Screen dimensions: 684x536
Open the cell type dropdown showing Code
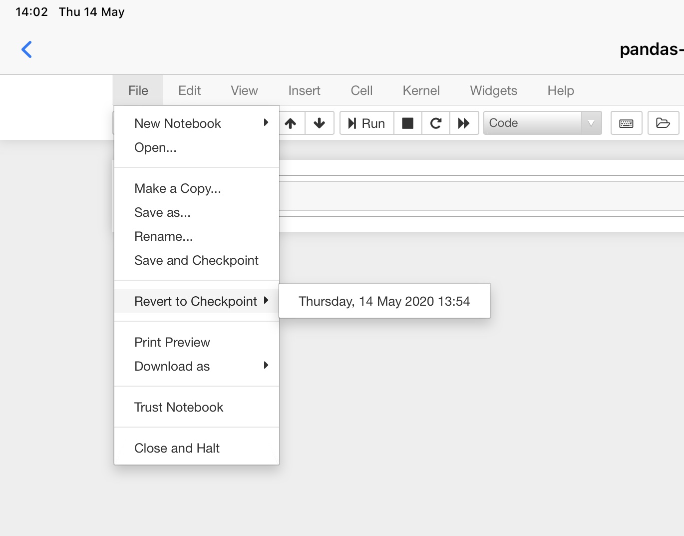pos(543,123)
